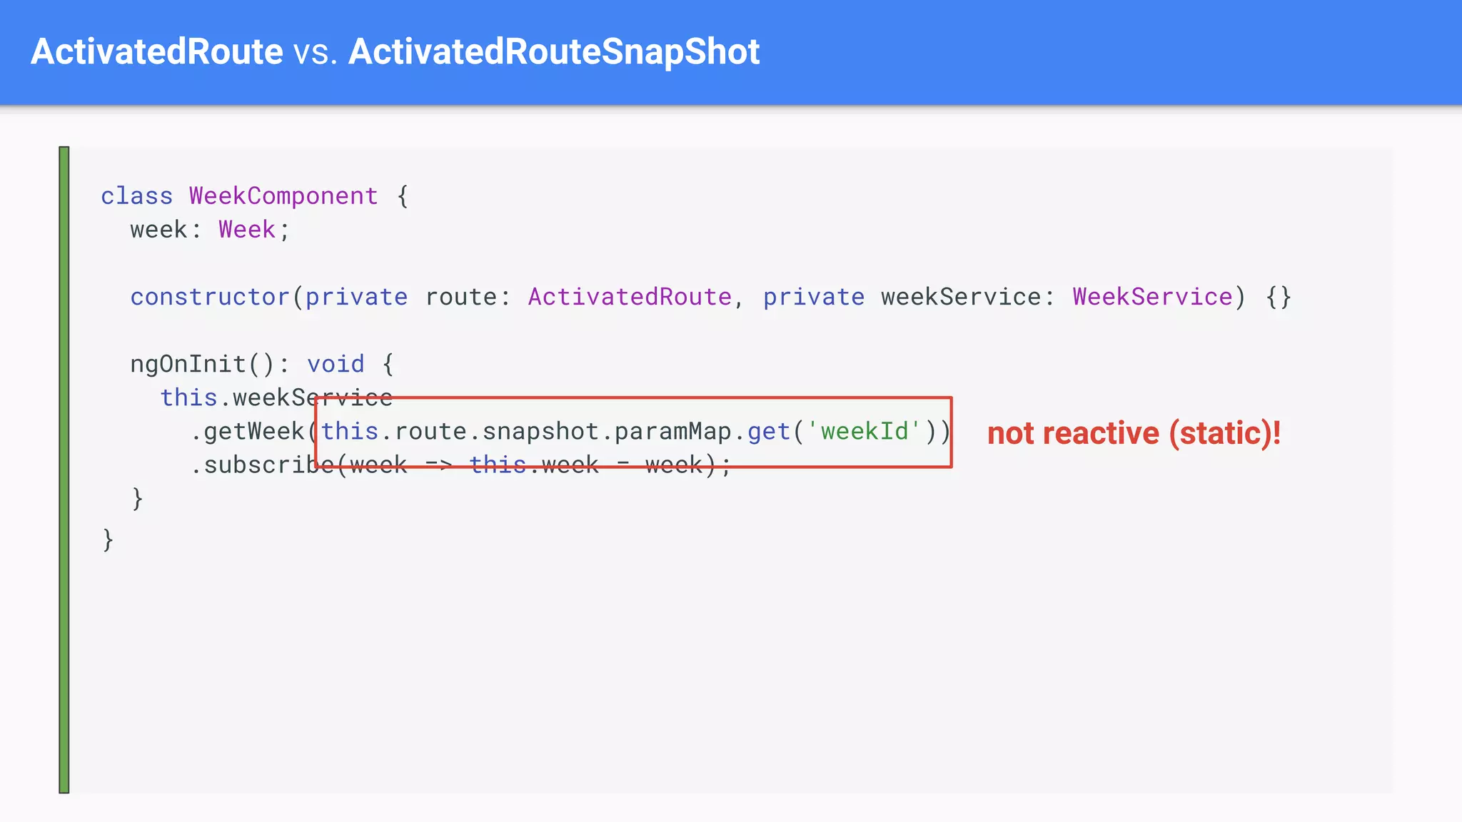Viewport: 1462px width, 822px height.
Task: Click the 'ActivatedRoute' type in the constructor
Action: (x=630, y=297)
